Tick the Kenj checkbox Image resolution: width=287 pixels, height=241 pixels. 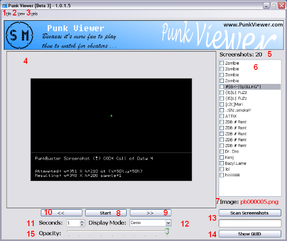click(x=222, y=157)
